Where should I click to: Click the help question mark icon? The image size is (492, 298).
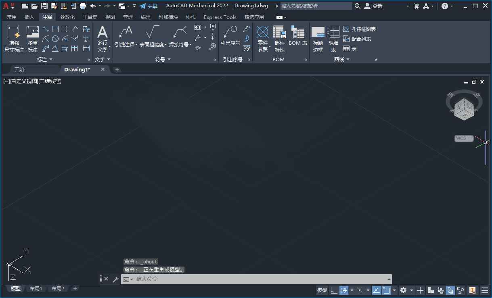click(445, 6)
